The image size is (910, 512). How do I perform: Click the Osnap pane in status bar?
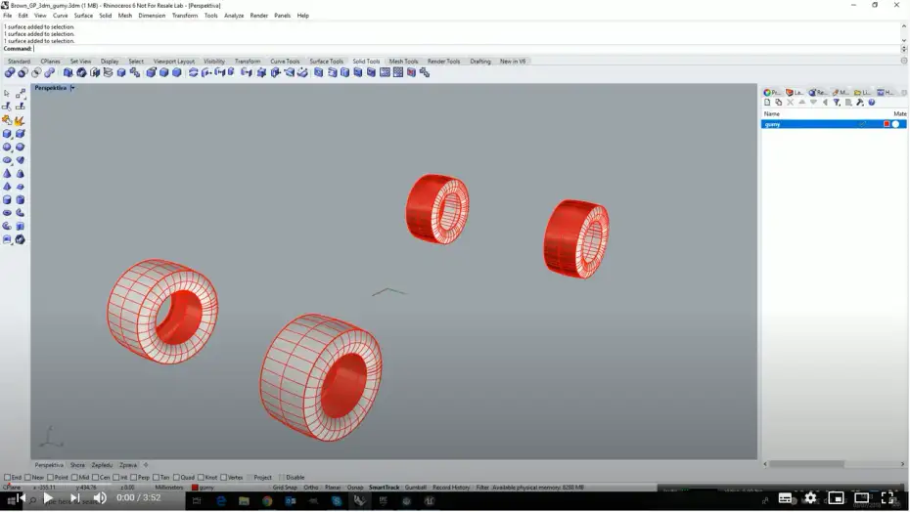pyautogui.click(x=355, y=488)
